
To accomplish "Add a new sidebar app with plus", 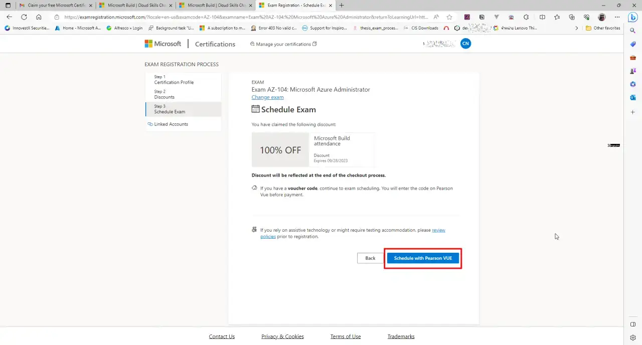I will [633, 112].
